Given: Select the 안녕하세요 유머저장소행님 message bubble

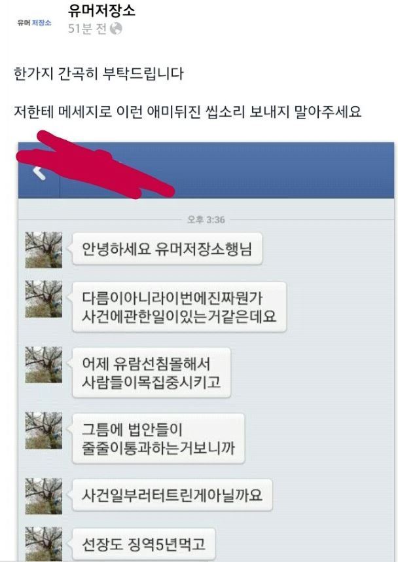Looking at the screenshot, I should tap(168, 249).
